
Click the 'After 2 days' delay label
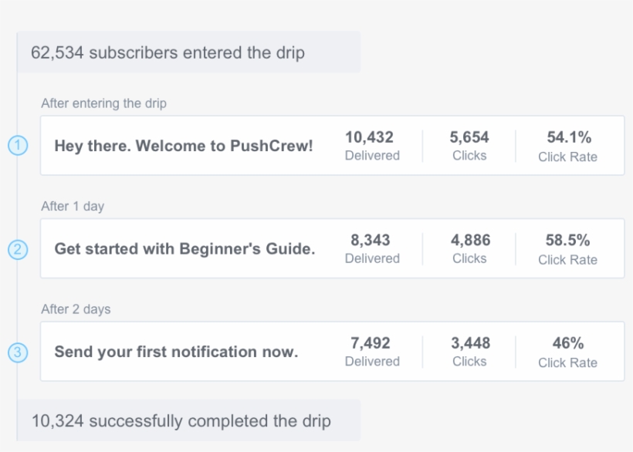click(76, 309)
